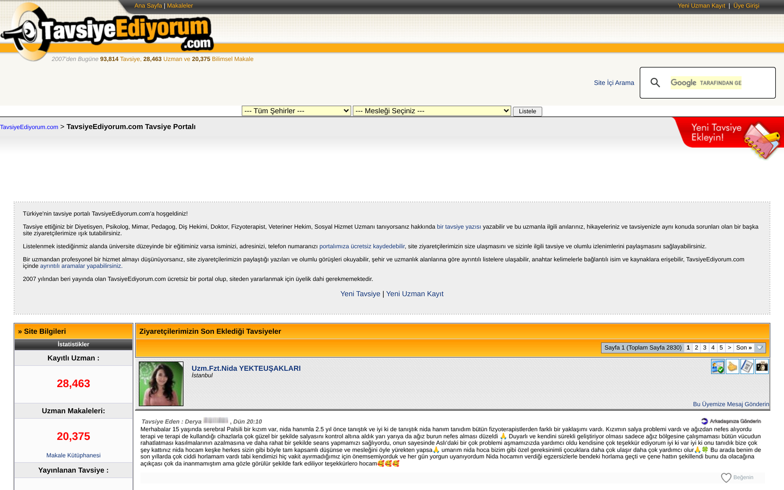Click the Beğenin like text

(743, 477)
